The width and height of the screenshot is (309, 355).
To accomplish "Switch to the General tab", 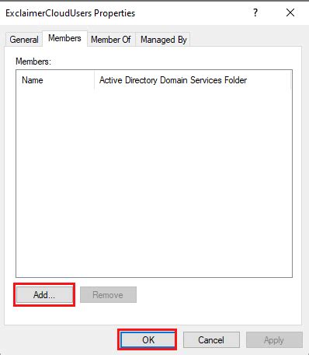I will point(24,40).
